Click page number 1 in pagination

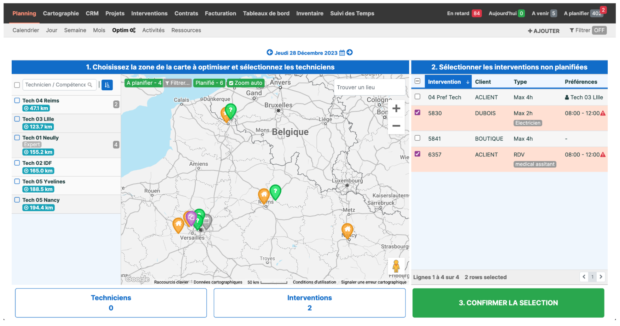tap(593, 277)
